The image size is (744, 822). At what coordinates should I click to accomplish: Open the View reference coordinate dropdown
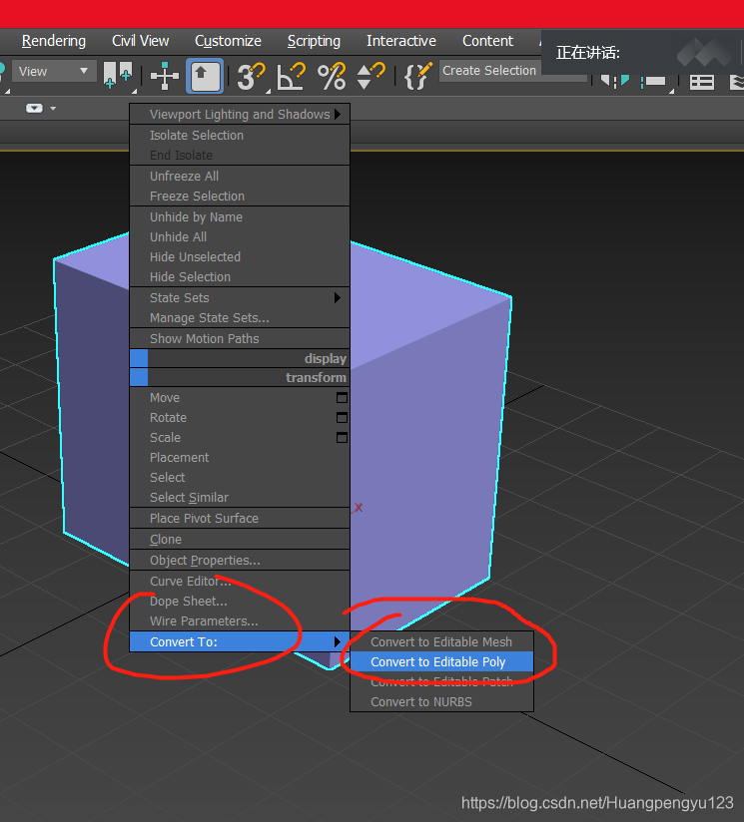54,71
